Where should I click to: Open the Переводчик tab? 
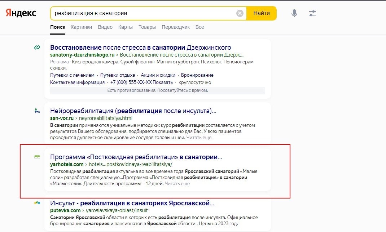click(176, 27)
